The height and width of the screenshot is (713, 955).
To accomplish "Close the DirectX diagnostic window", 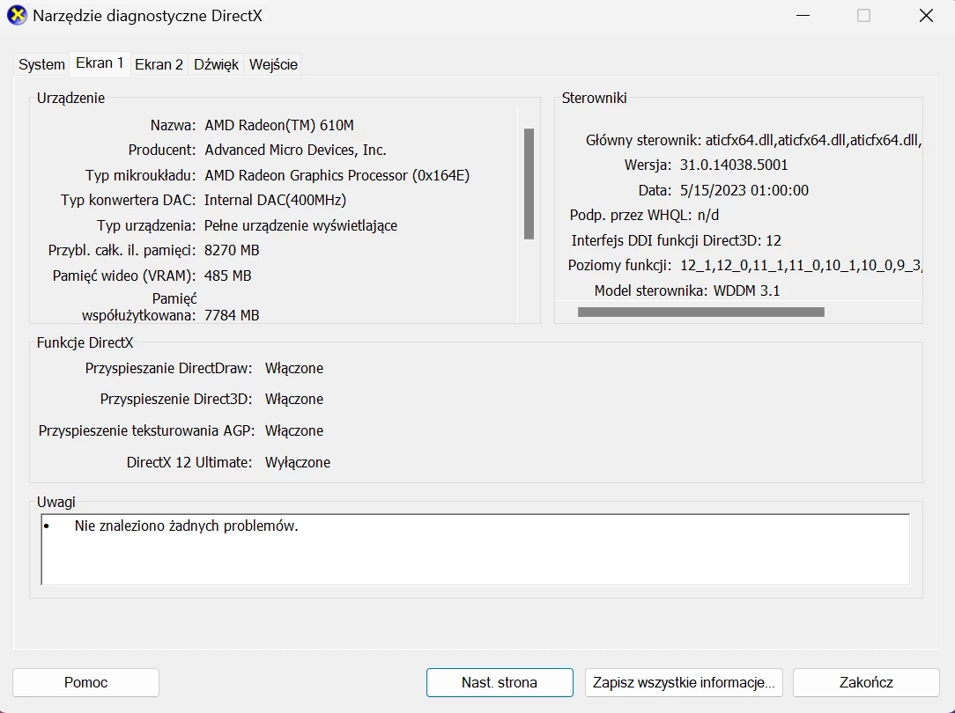I will pos(926,15).
